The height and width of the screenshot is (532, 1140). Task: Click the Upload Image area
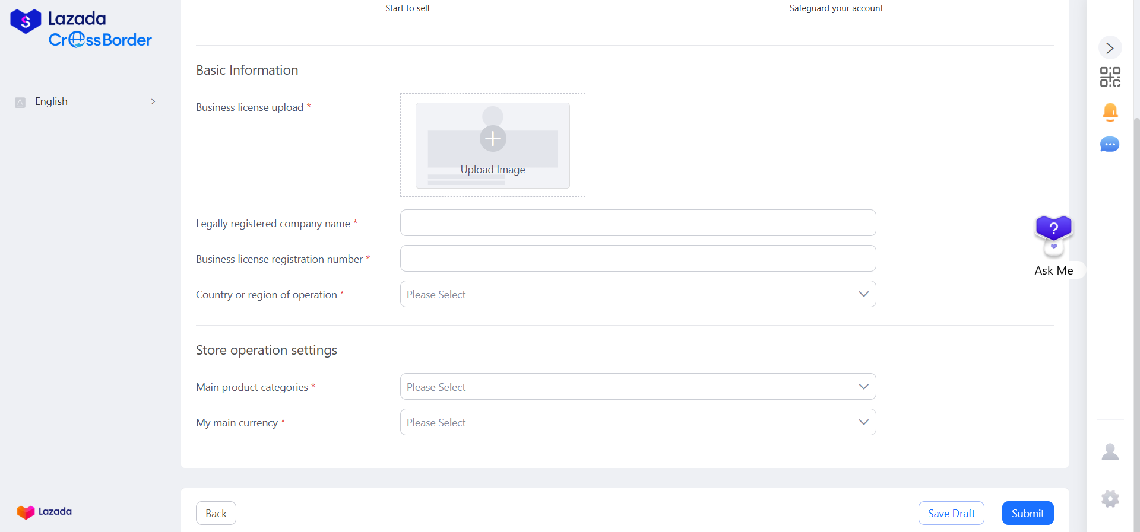pyautogui.click(x=493, y=145)
